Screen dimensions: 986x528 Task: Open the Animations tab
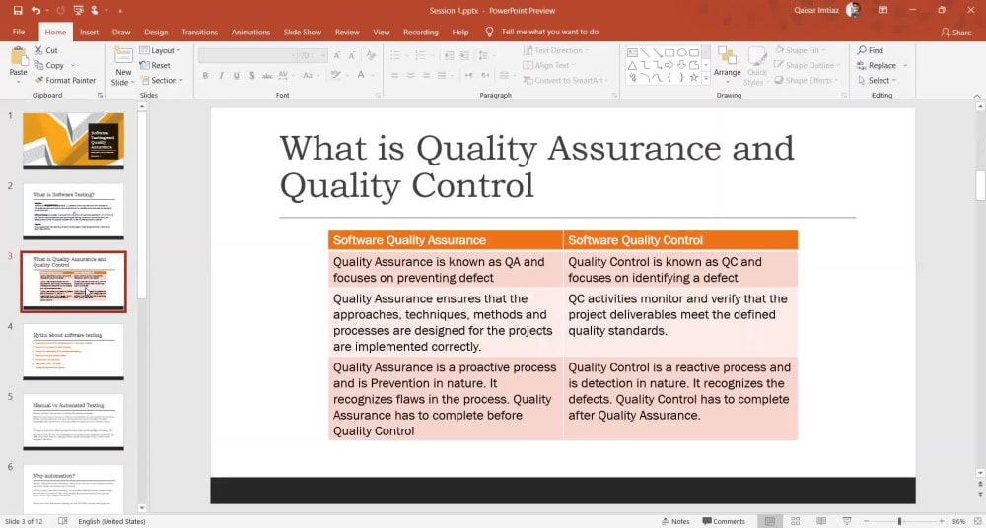point(251,32)
